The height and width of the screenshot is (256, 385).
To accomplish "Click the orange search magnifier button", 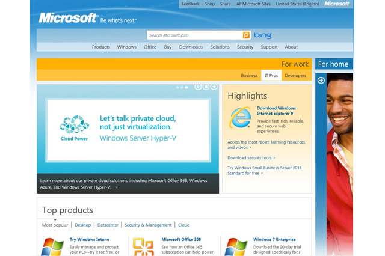I will coord(246,35).
